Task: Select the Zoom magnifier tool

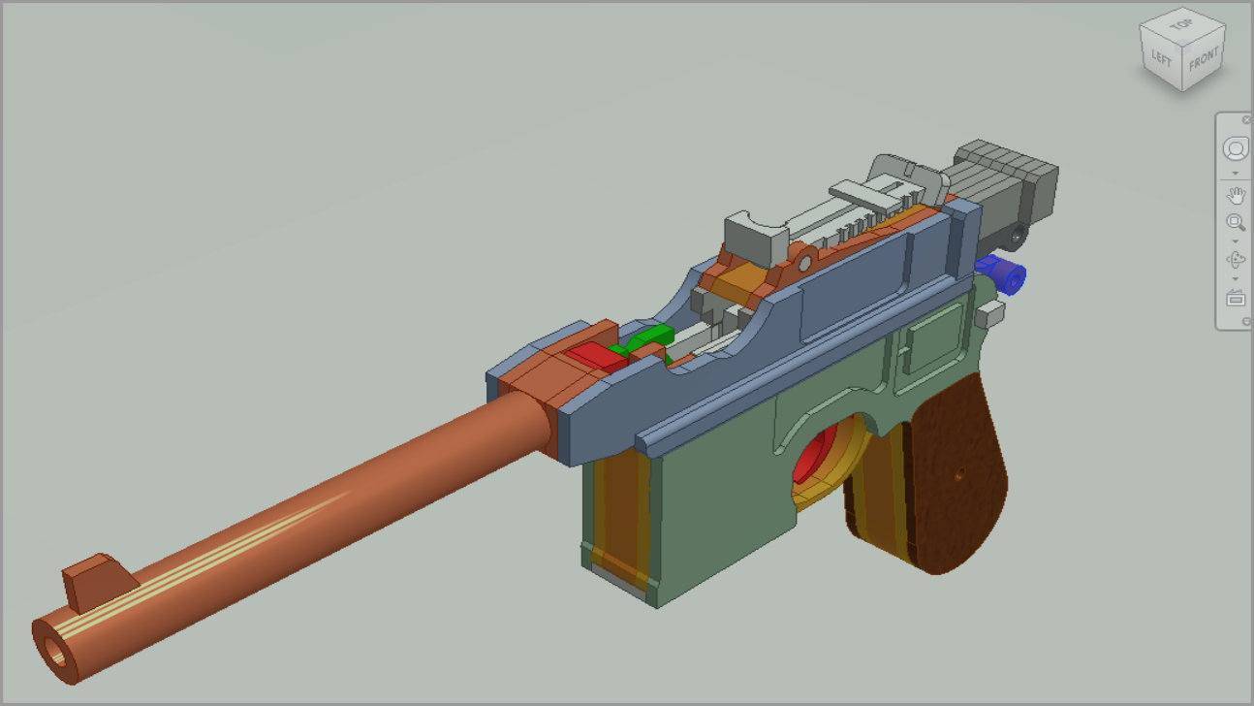Action: coord(1236,223)
